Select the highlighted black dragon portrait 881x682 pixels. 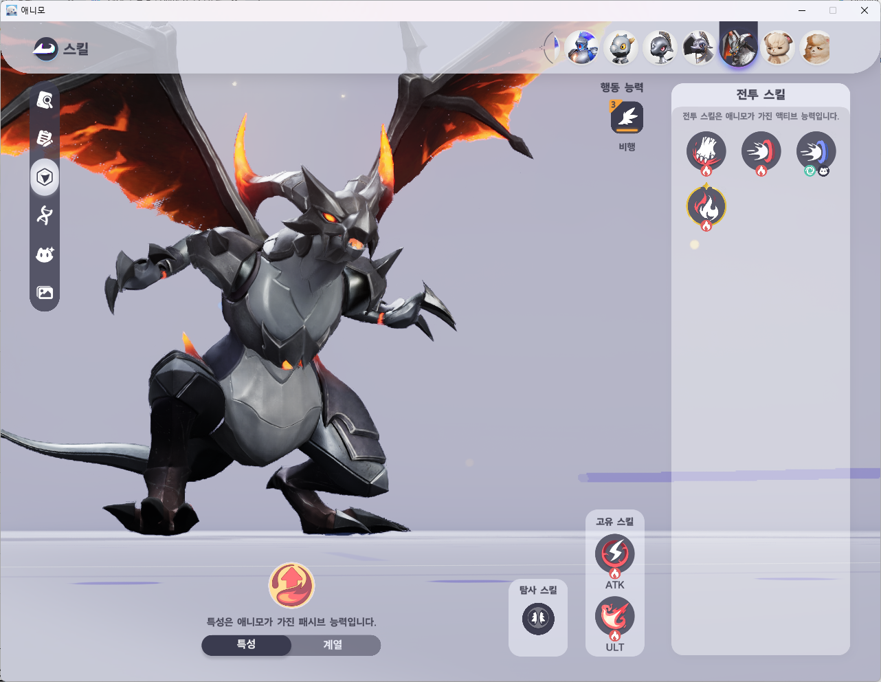point(739,47)
